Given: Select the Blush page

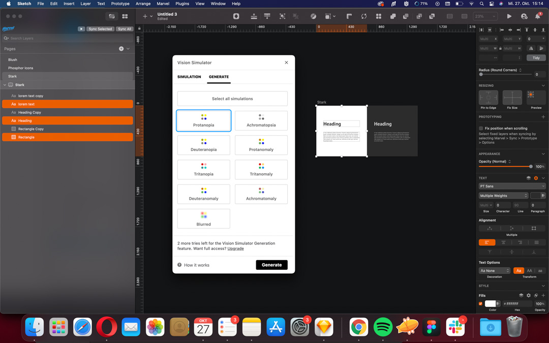Looking at the screenshot, I should tap(68, 60).
